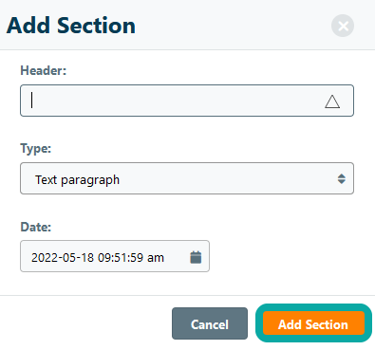Click the lower arrow of Type selector
This screenshot has width=375, height=350.
(x=342, y=182)
